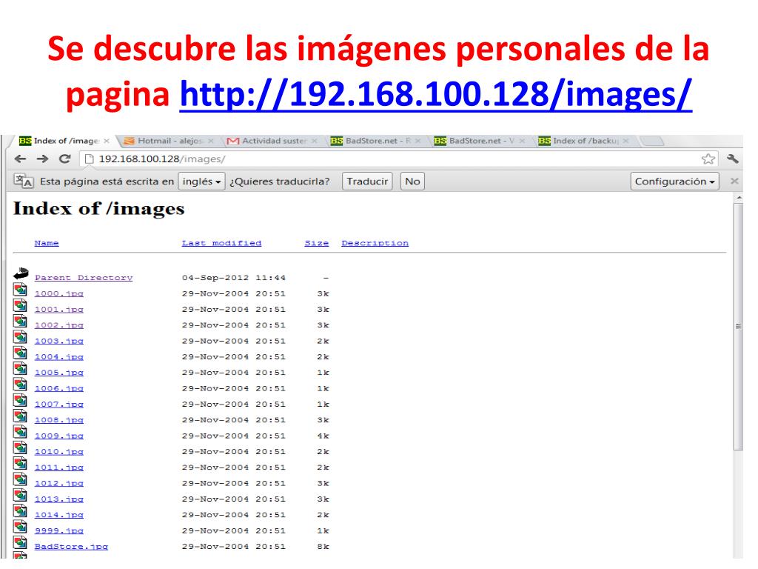The width and height of the screenshot is (758, 569).
Task: Switch to the BadStore.net - V tab
Action: (x=479, y=141)
